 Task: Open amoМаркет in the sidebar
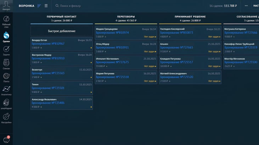point(6,103)
